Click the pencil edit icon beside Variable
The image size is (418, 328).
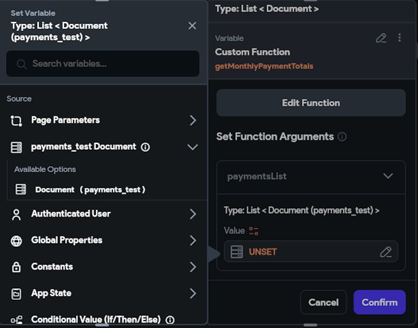381,38
